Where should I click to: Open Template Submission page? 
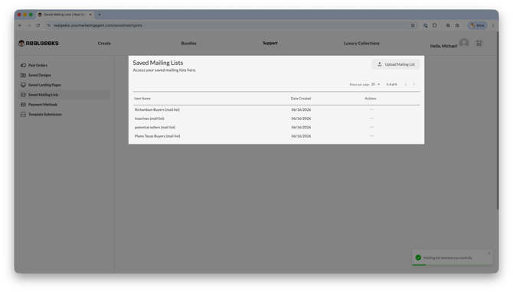coord(45,115)
